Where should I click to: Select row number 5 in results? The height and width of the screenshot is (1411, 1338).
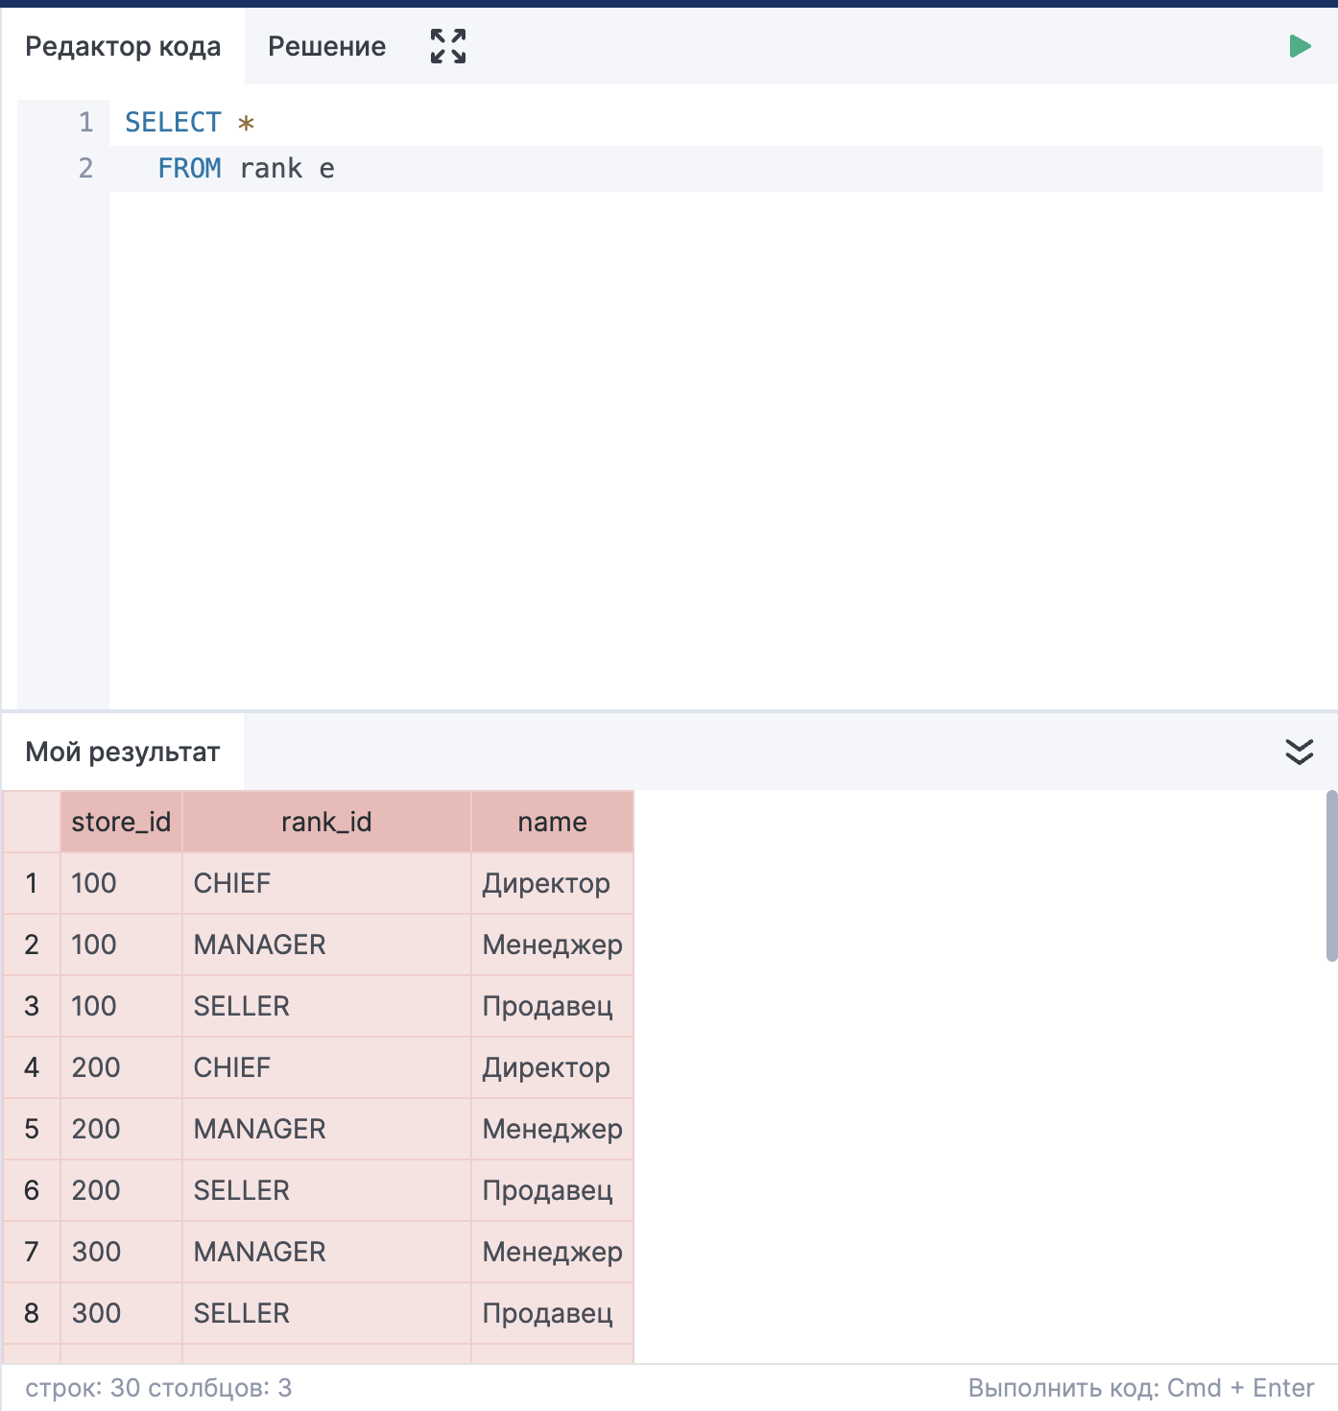click(32, 1129)
